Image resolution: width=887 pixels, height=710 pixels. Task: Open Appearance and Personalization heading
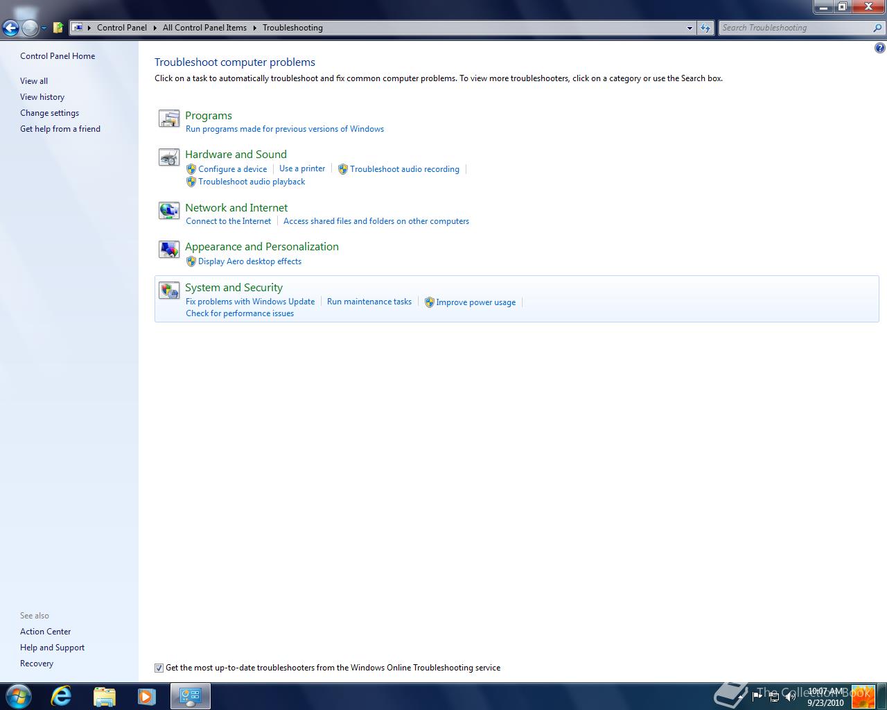point(262,247)
